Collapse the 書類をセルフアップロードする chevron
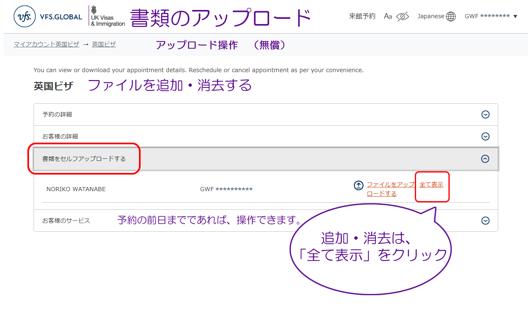 point(485,159)
